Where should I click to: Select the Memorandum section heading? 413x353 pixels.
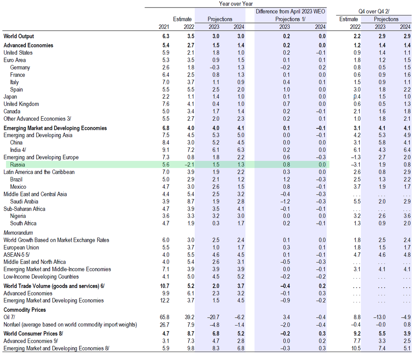[18, 233]
